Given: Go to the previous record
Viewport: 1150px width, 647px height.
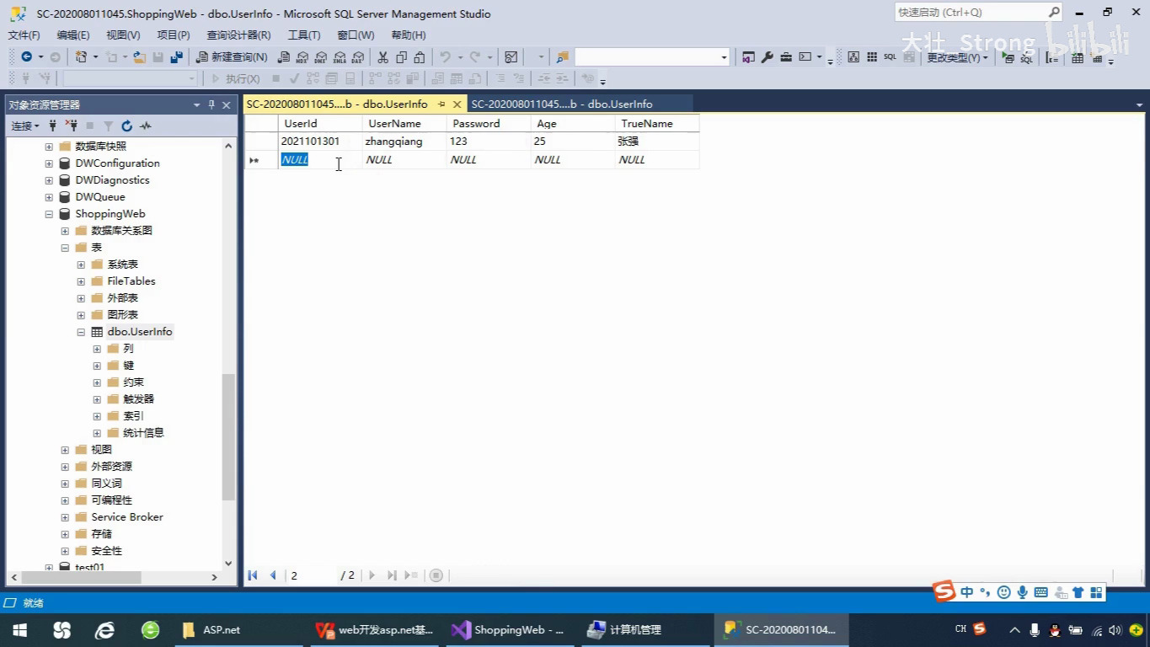Looking at the screenshot, I should tap(272, 575).
